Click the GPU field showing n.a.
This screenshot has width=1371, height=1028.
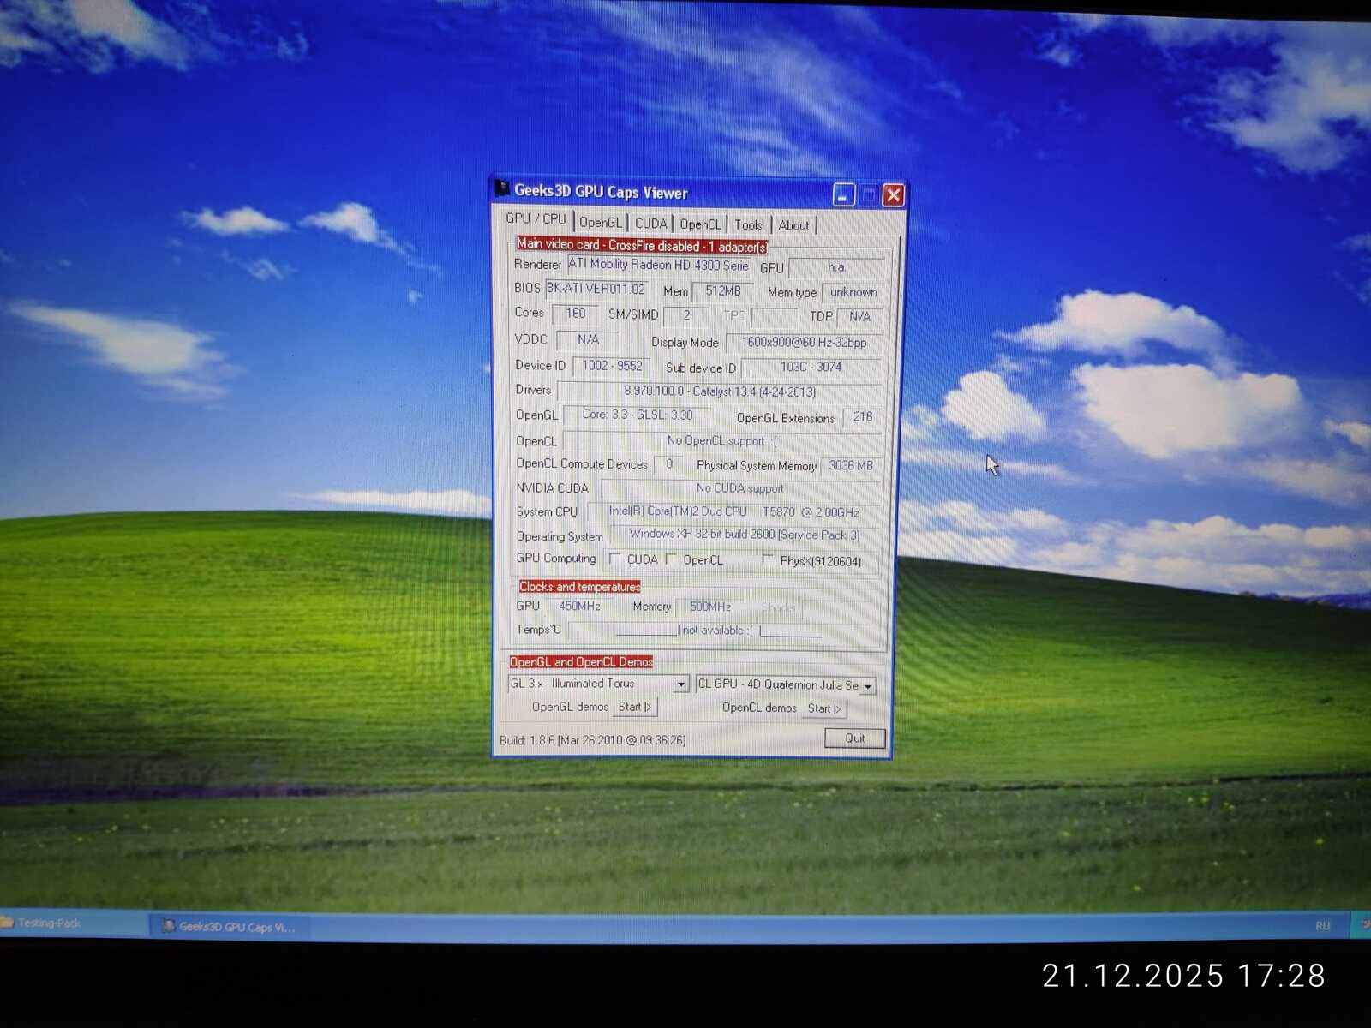[x=835, y=267]
